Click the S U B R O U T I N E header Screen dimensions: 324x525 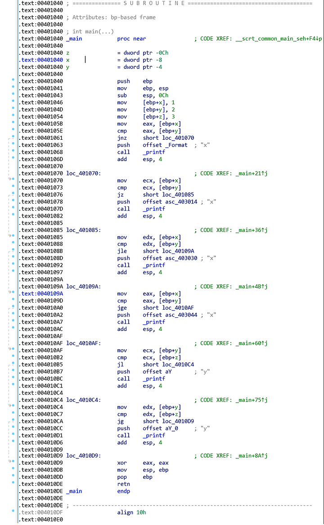click(154, 3)
